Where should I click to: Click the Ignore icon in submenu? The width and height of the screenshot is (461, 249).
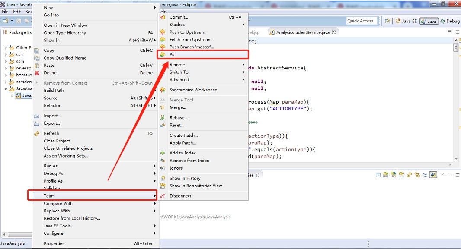click(162, 168)
